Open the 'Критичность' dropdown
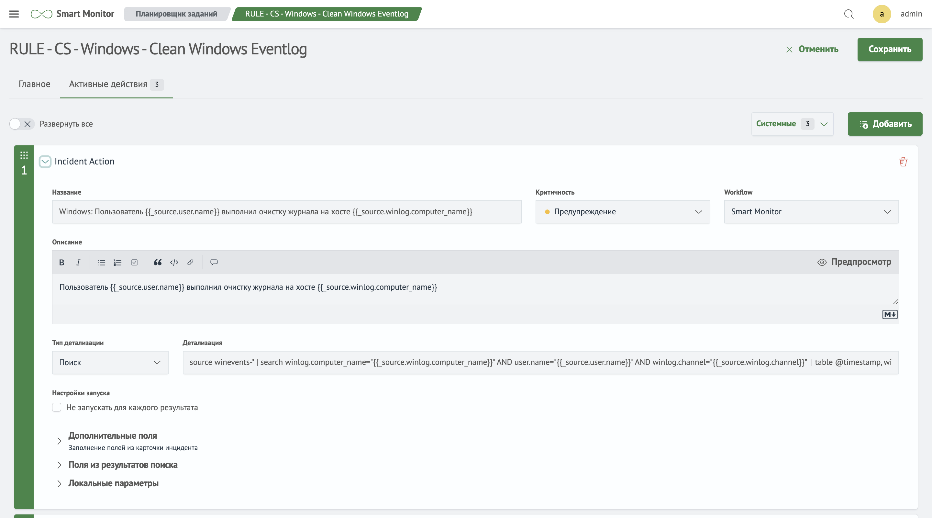This screenshot has height=518, width=932. point(622,212)
